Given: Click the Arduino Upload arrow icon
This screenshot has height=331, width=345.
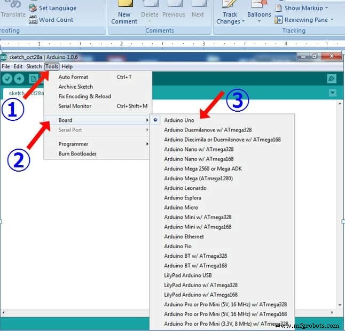Looking at the screenshot, I should (20, 79).
